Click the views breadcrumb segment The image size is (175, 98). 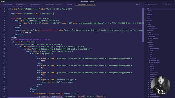(10, 7)
